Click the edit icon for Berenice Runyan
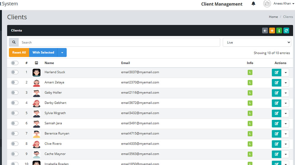Screen dimensions: 295x165 coord(277,134)
